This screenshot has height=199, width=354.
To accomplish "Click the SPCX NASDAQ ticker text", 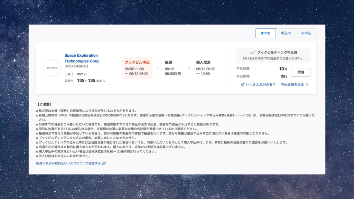I will point(76,66).
